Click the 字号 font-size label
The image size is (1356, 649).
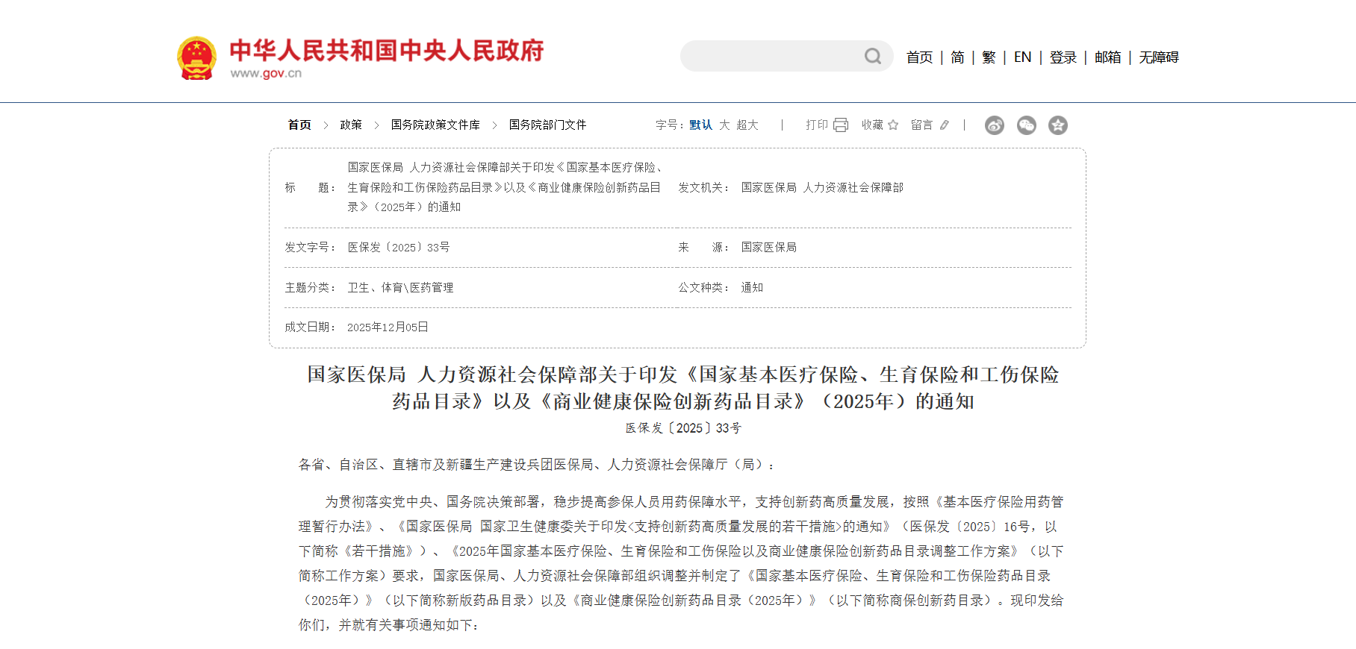670,125
